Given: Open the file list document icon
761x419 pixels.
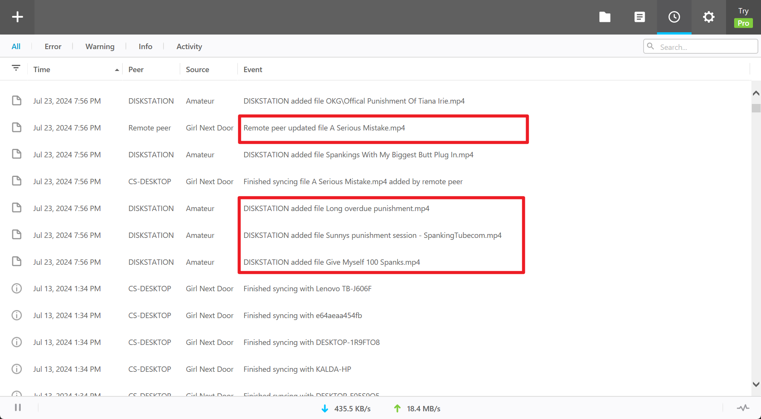Looking at the screenshot, I should pyautogui.click(x=639, y=17).
